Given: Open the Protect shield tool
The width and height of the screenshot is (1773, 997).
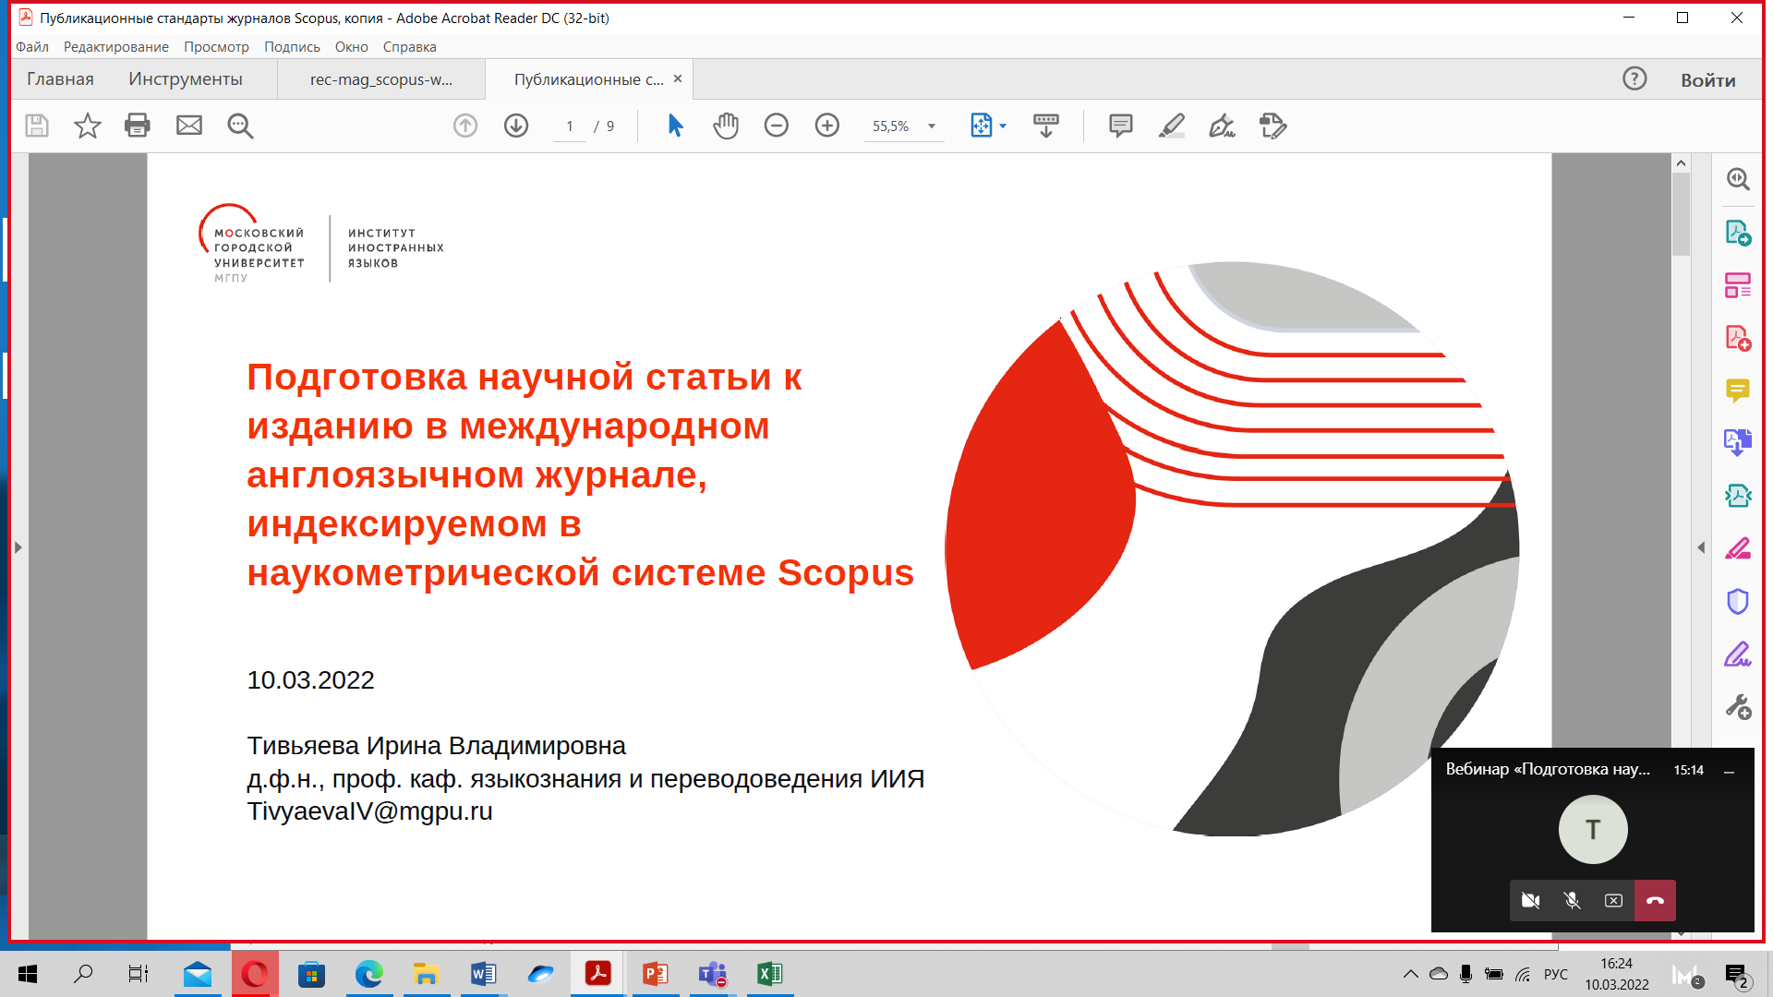Looking at the screenshot, I should (1738, 602).
